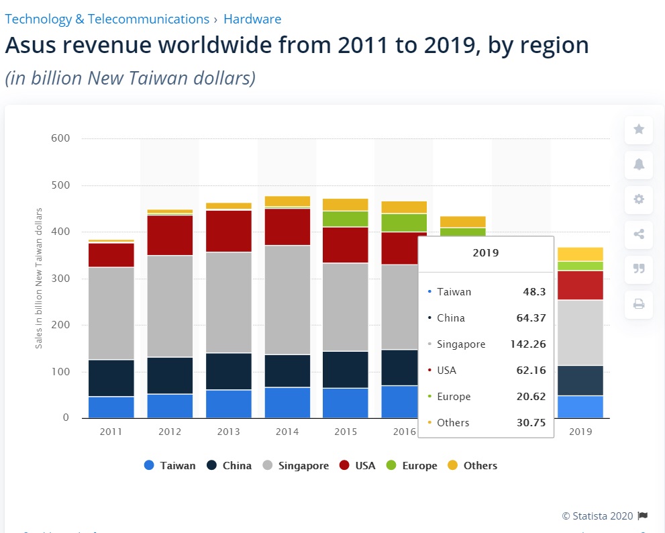Viewport: 665px width, 533px height.
Task: Toggle Singapore series in legend
Action: [x=296, y=465]
